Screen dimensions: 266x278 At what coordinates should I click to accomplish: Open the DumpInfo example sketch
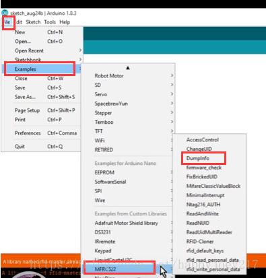[x=209, y=158]
